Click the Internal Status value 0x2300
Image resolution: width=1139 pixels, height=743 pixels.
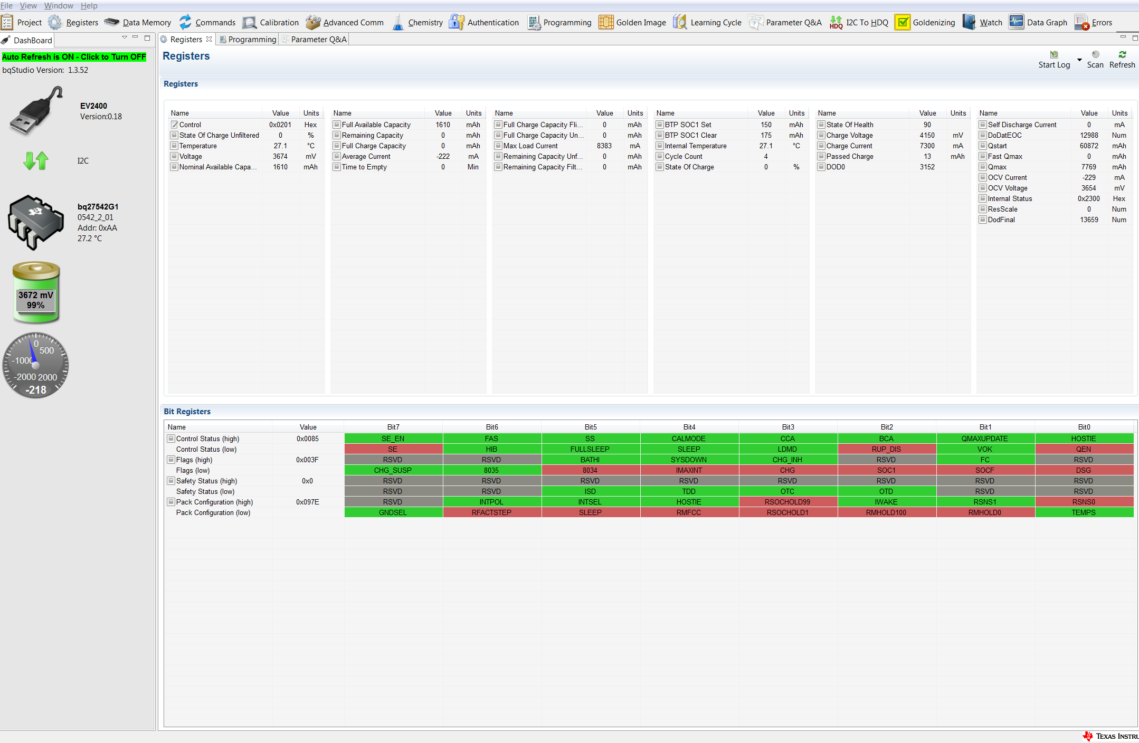coord(1088,198)
